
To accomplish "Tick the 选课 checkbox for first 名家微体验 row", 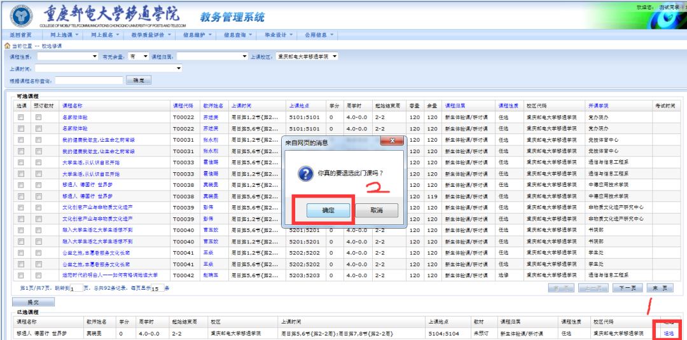I will point(21,118).
